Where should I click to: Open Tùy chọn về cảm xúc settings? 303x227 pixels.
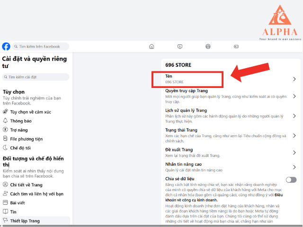tap(36, 112)
